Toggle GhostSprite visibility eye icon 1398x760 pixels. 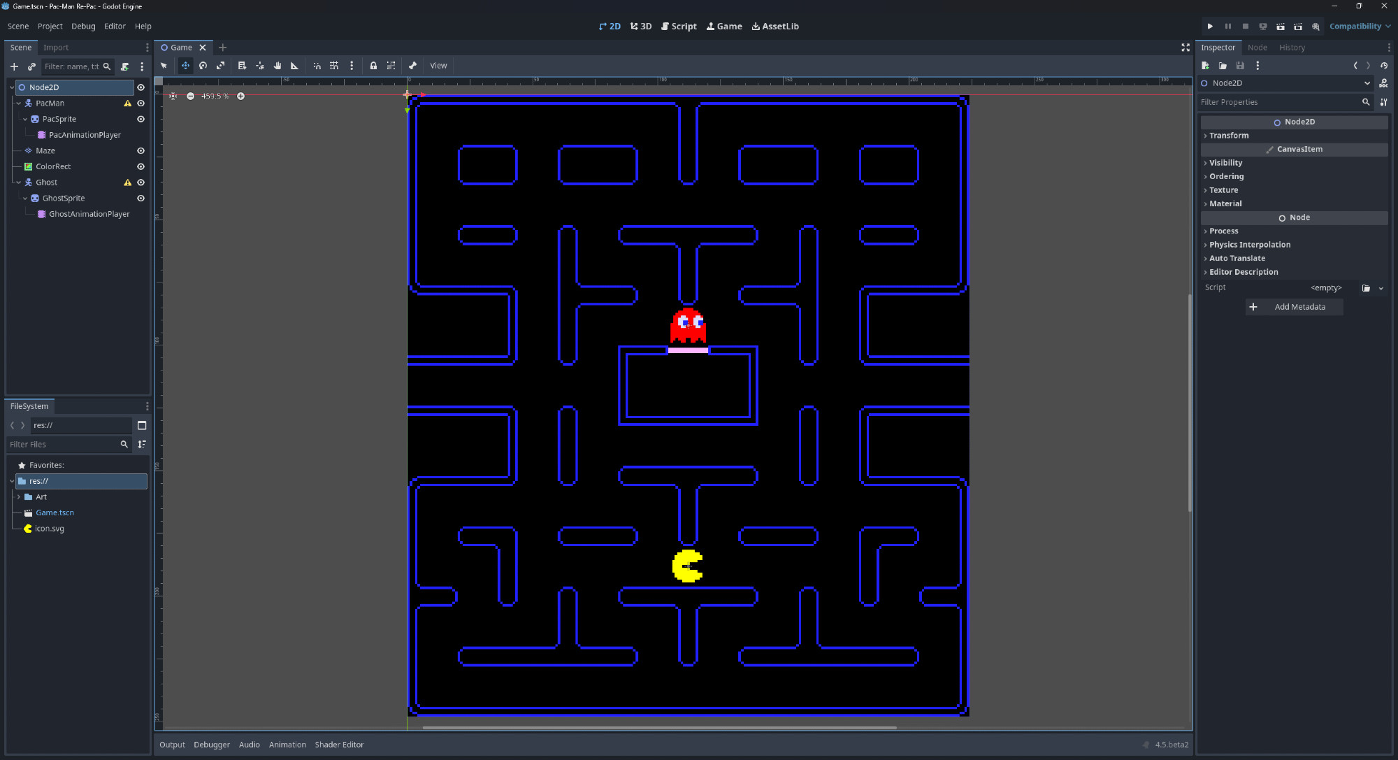click(x=140, y=199)
